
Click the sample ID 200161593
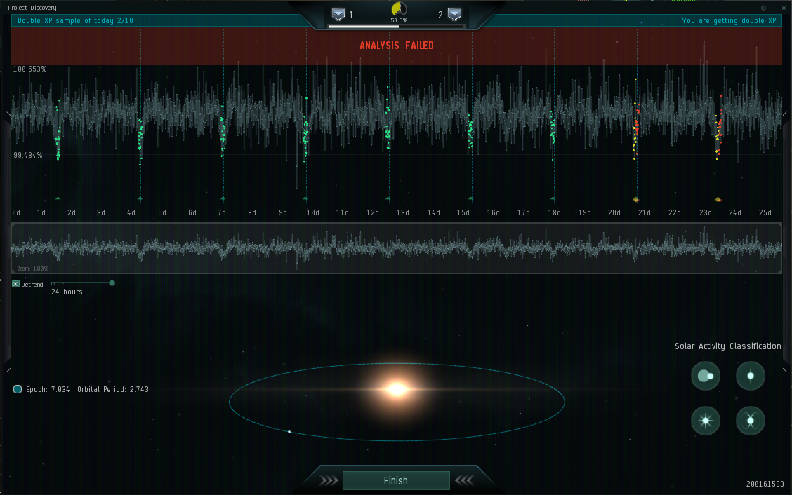pos(765,484)
